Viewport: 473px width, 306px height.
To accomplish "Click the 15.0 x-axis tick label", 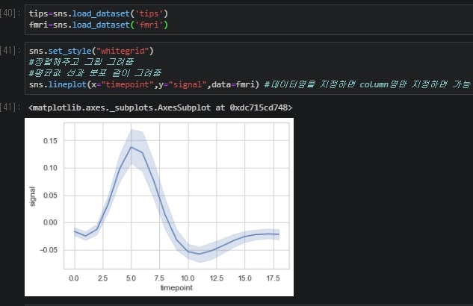I will coord(244,278).
